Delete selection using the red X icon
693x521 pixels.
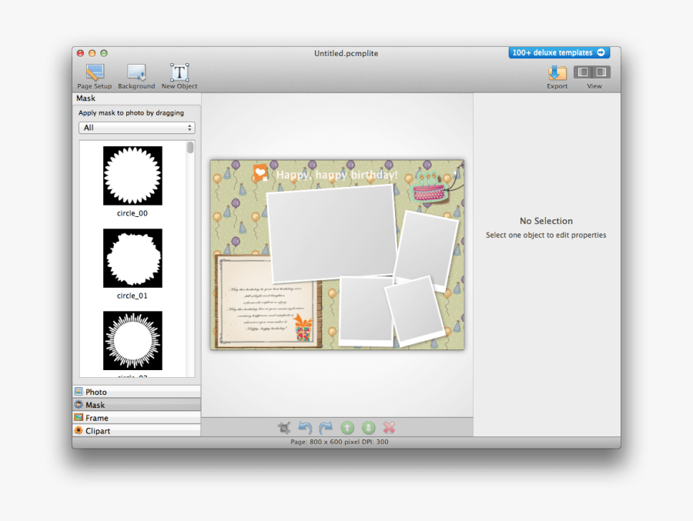(388, 428)
